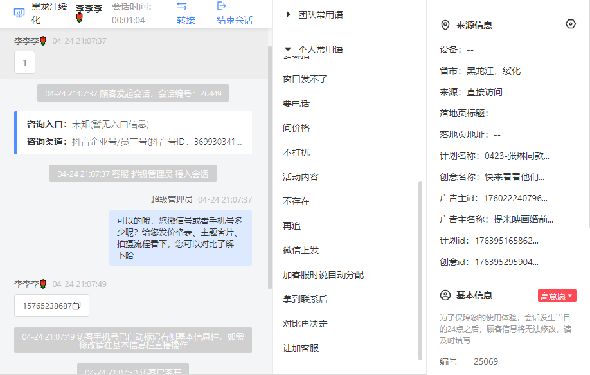The height and width of the screenshot is (375, 590).
Task: Click the transfer arrows icon above 转接
Action: [x=182, y=6]
